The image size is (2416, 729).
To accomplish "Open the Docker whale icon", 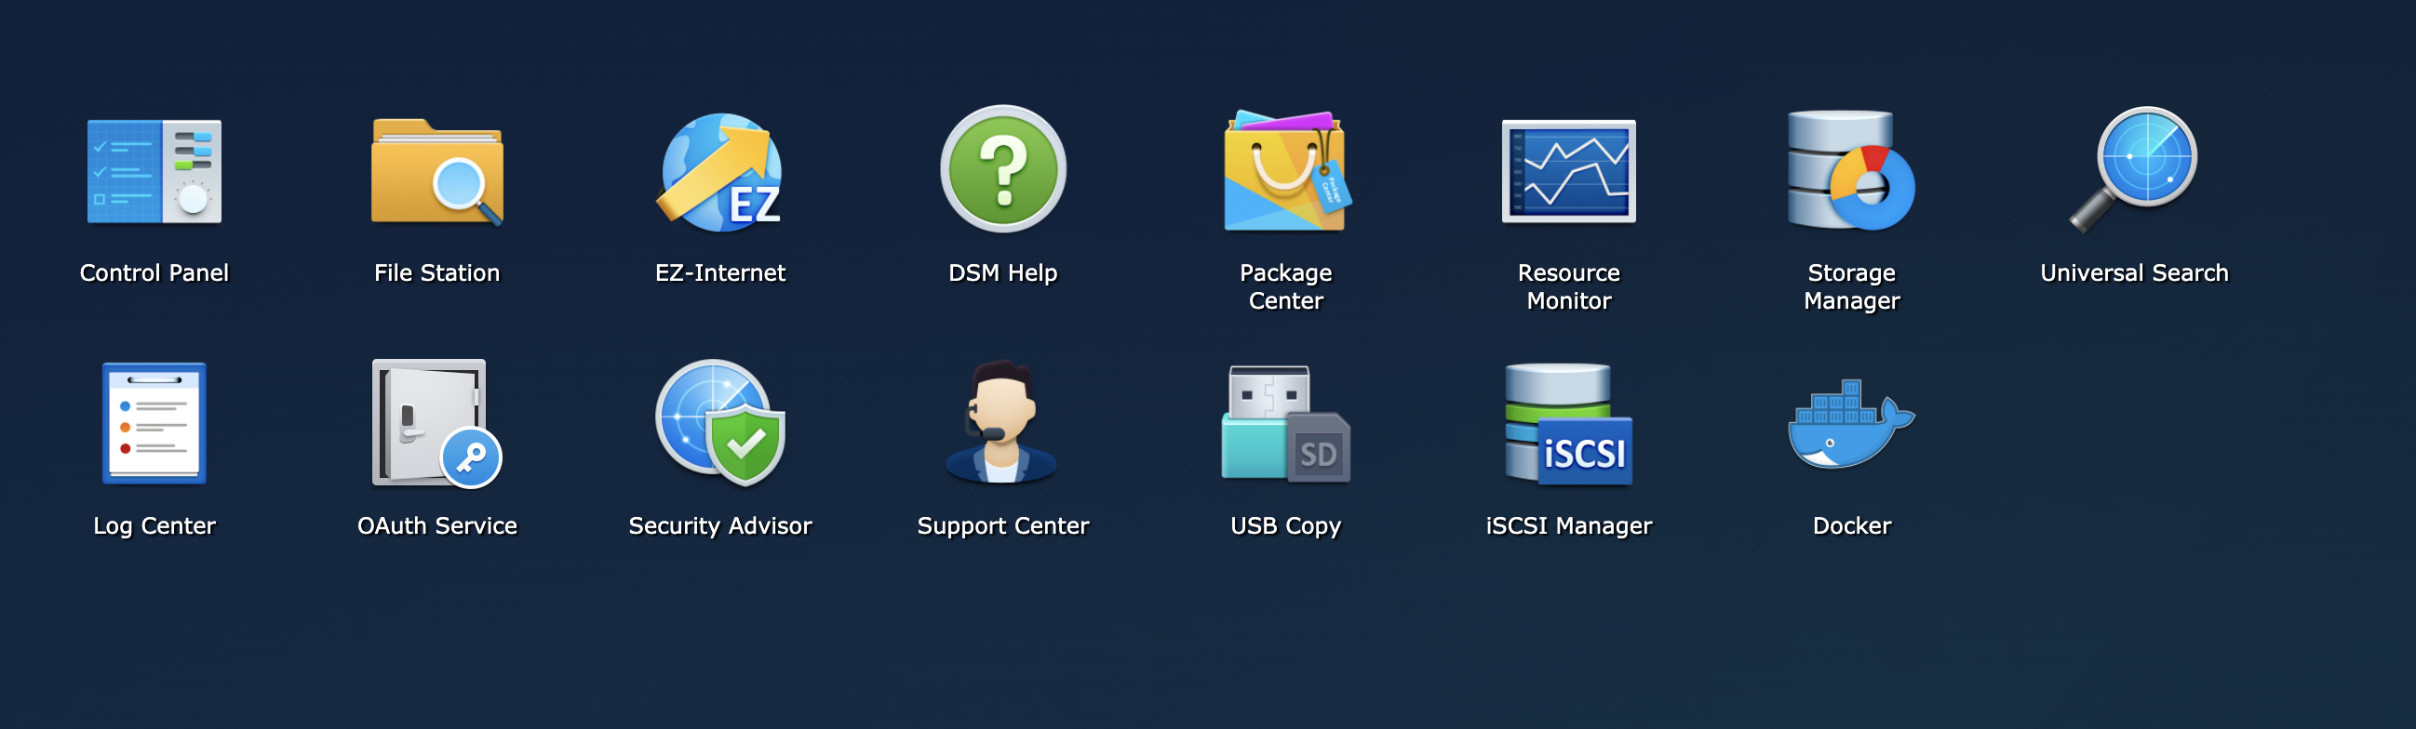I will click(1850, 423).
